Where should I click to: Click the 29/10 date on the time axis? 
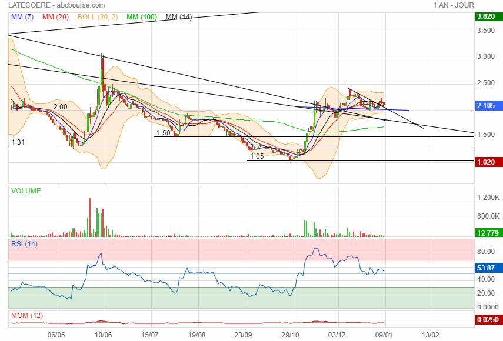(x=290, y=335)
